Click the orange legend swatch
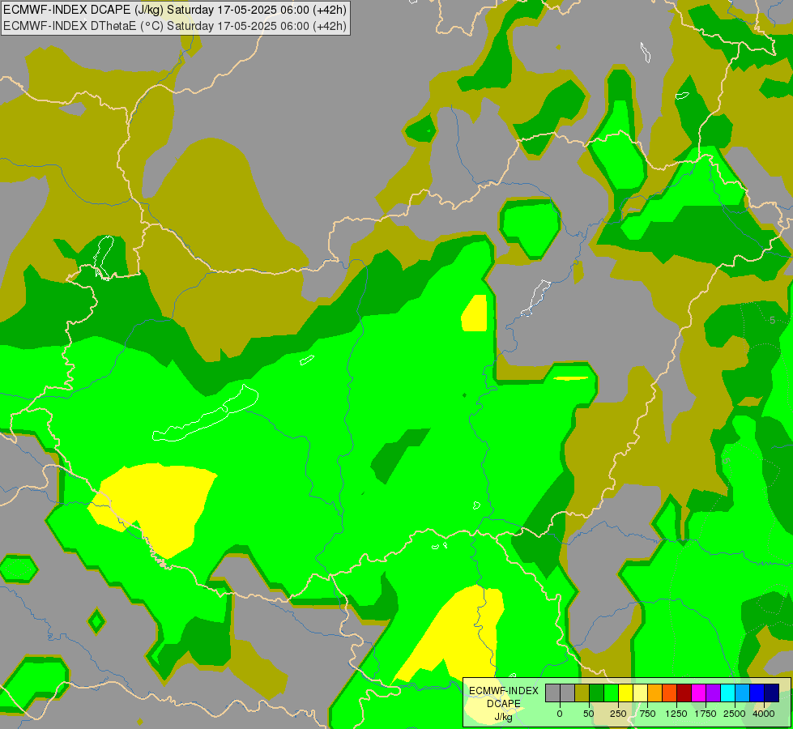Screen dimensions: 793x729 coord(655,693)
